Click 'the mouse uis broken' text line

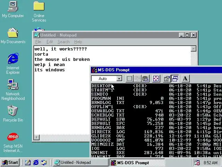point(62,59)
